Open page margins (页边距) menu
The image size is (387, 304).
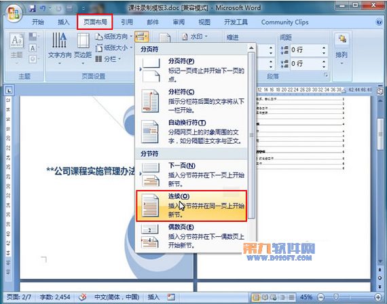point(83,48)
